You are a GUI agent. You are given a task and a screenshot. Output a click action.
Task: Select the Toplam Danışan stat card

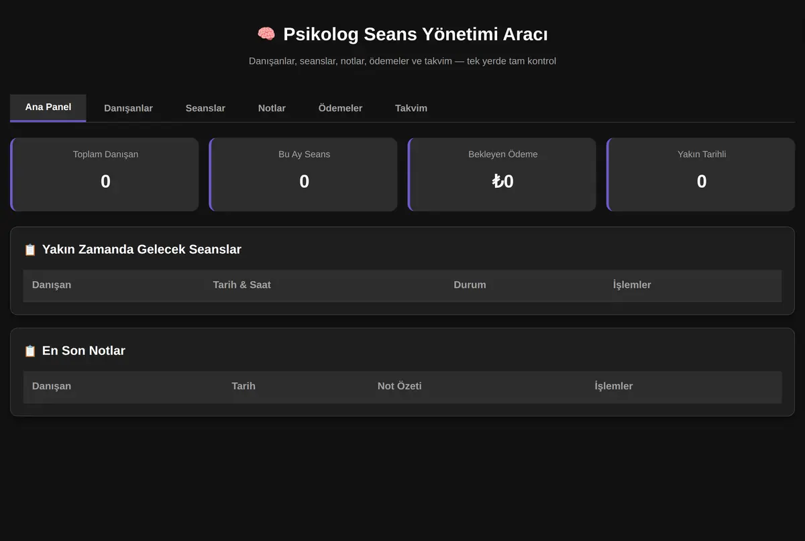click(x=105, y=175)
